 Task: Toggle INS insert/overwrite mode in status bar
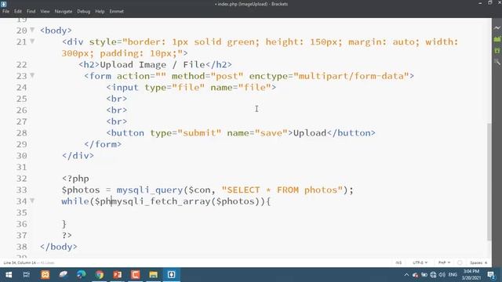(398, 262)
